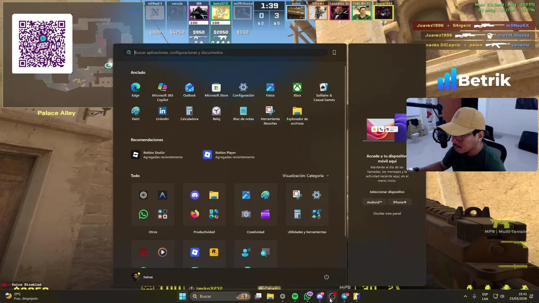Screen dimensions: 539x303
Task: Open the Productividad category label
Action: click(204, 232)
